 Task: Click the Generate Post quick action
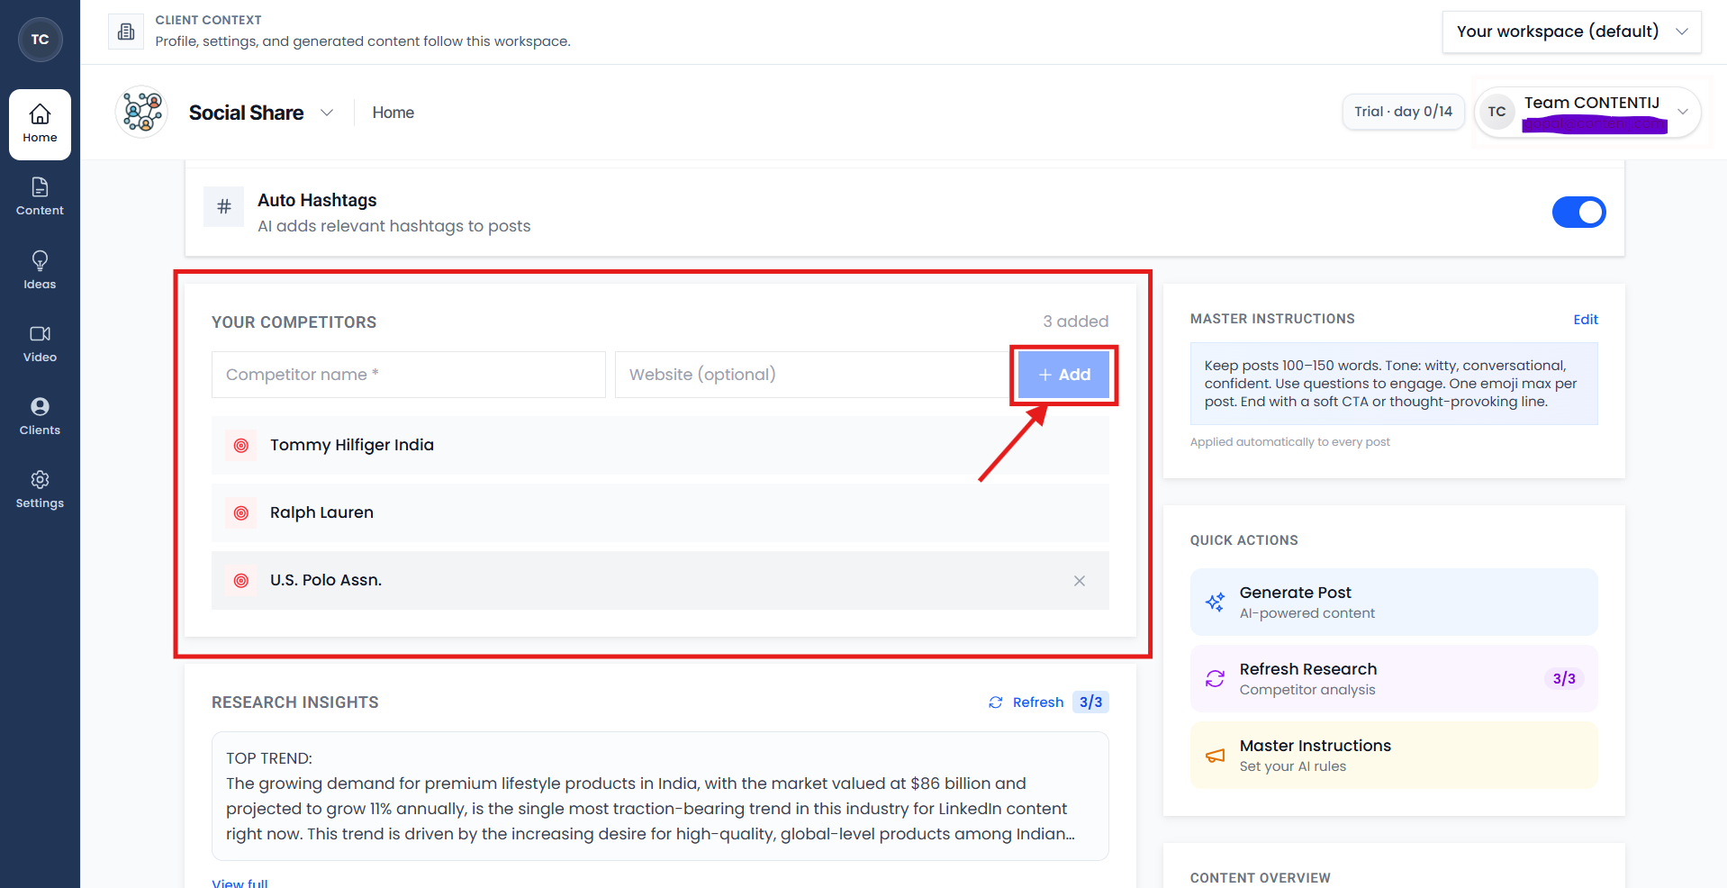pos(1394,602)
